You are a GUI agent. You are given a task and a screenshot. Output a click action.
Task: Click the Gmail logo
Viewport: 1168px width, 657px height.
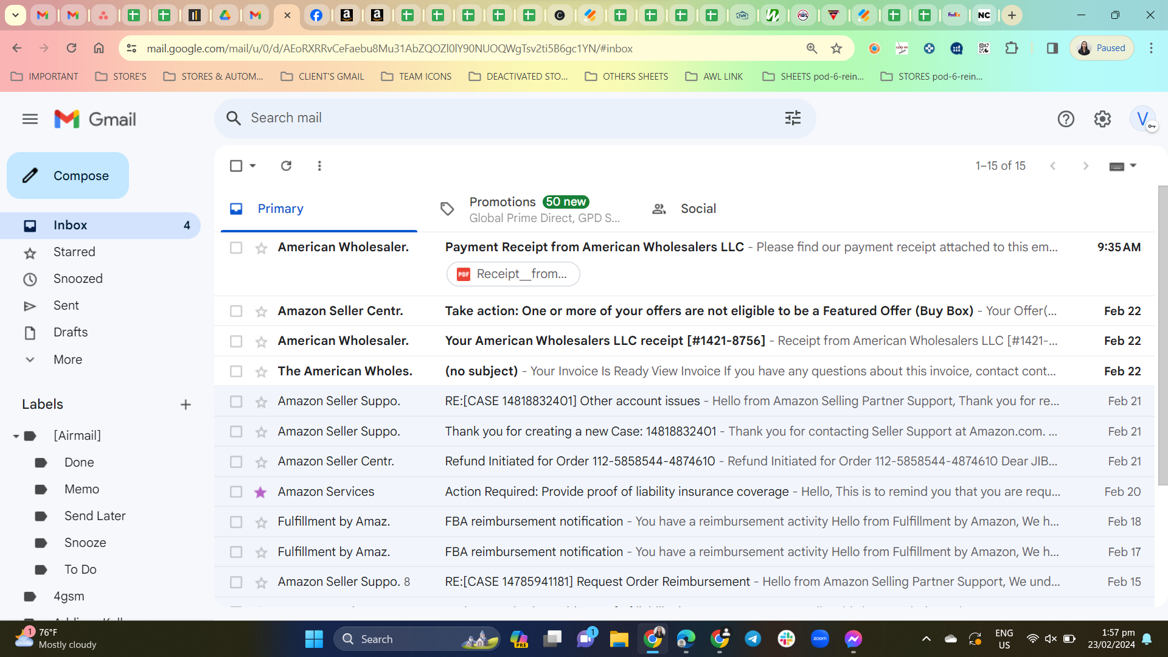pyautogui.click(x=95, y=119)
